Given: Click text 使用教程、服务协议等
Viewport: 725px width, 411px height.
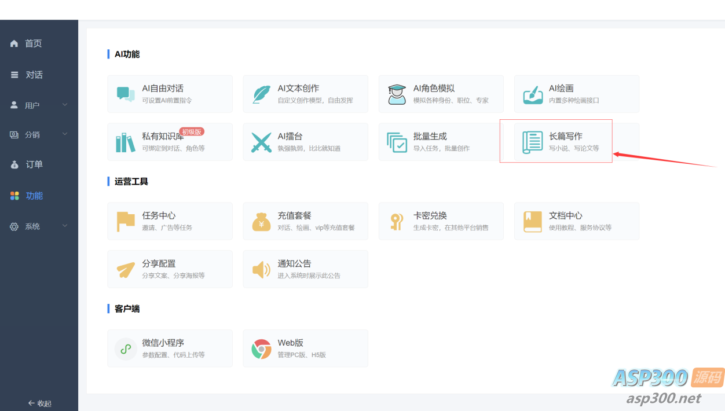Looking at the screenshot, I should (x=580, y=227).
